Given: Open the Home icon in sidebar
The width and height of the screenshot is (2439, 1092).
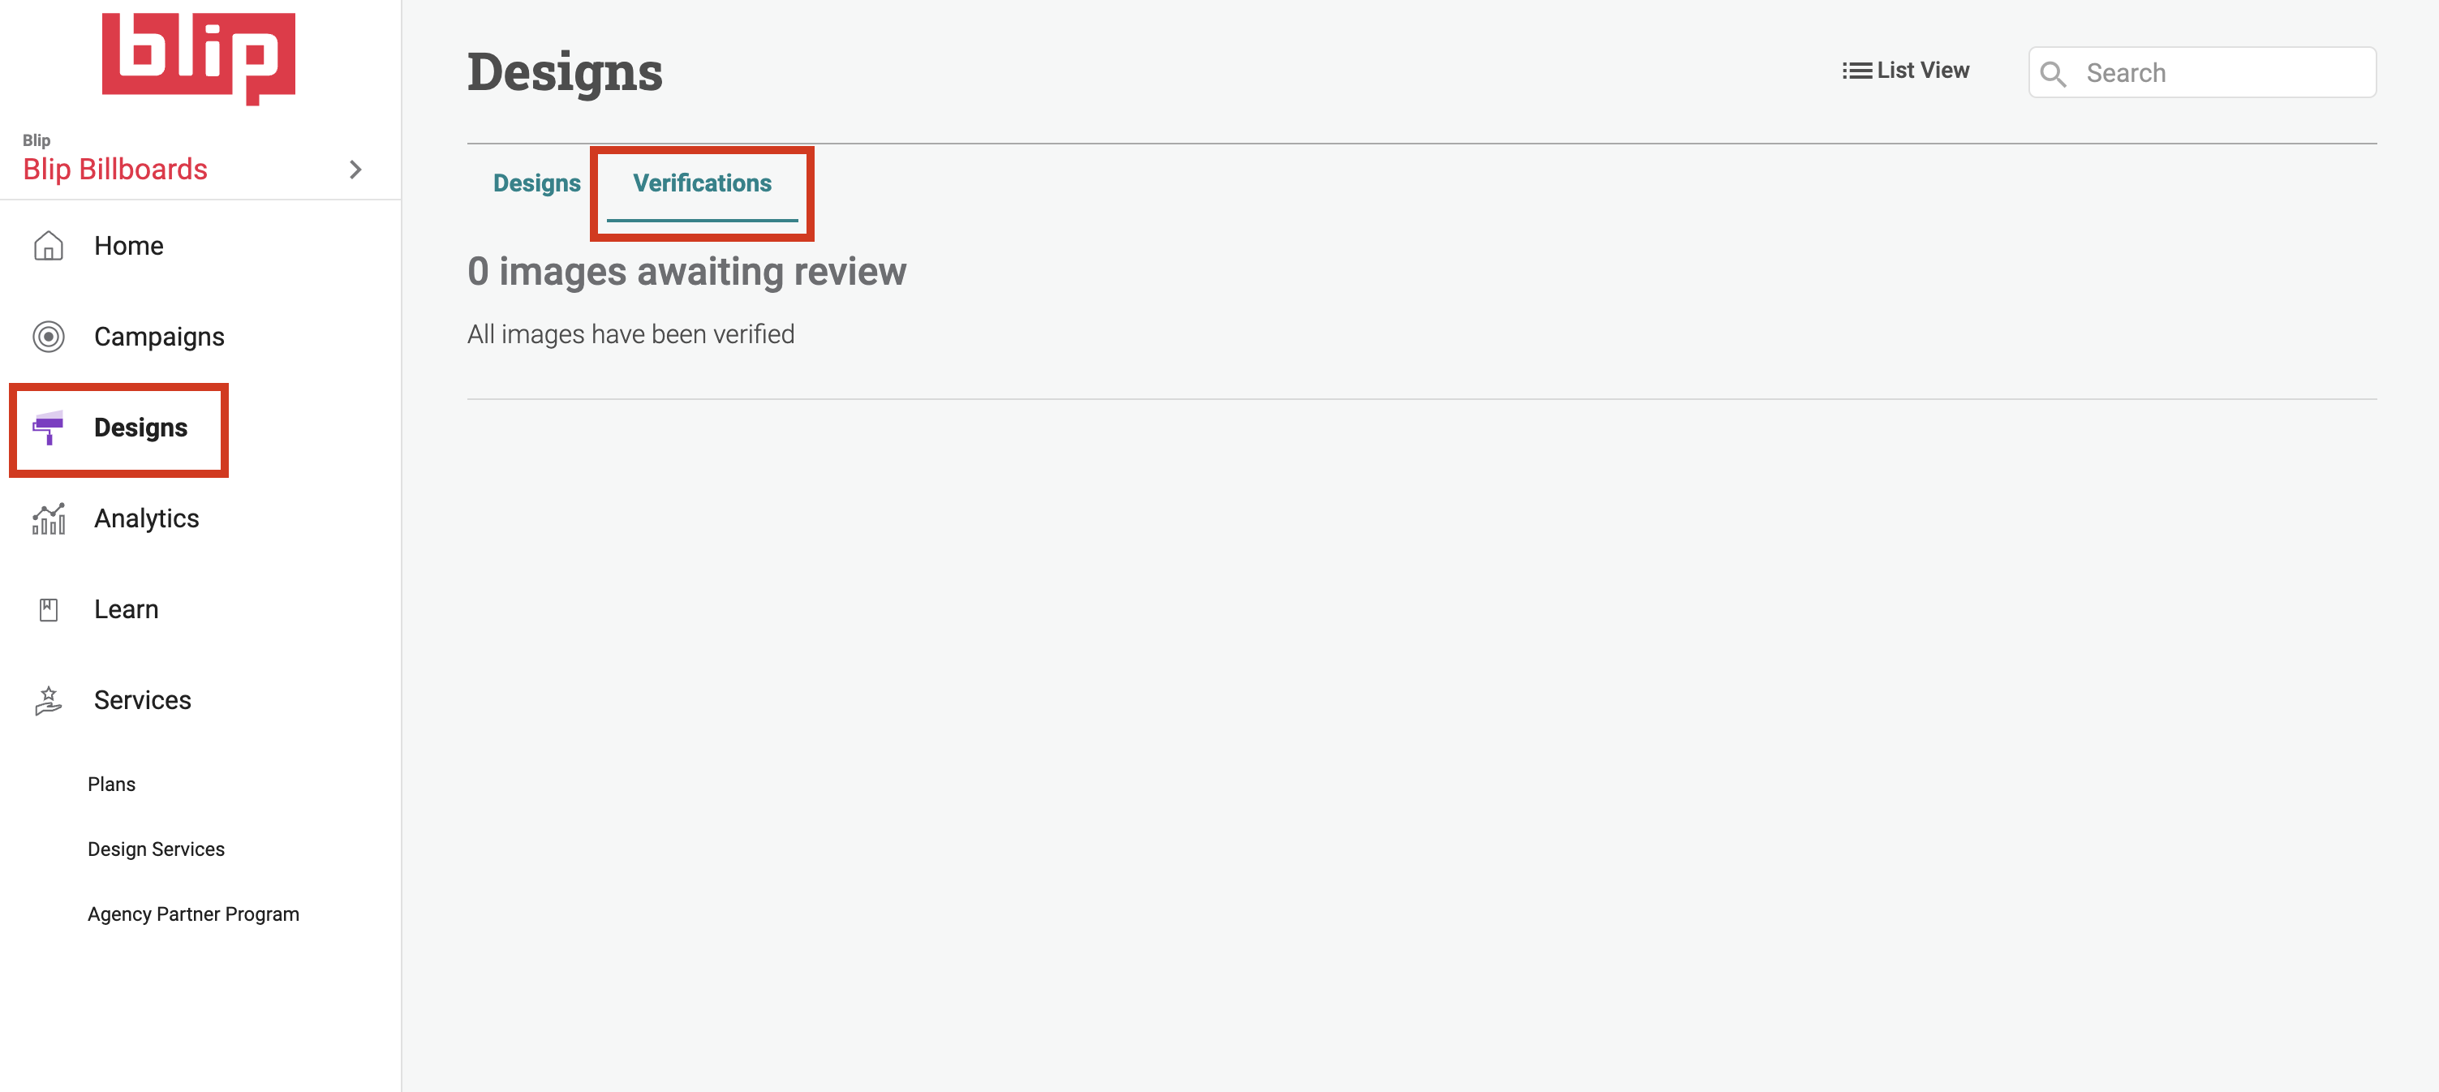Looking at the screenshot, I should tap(49, 247).
